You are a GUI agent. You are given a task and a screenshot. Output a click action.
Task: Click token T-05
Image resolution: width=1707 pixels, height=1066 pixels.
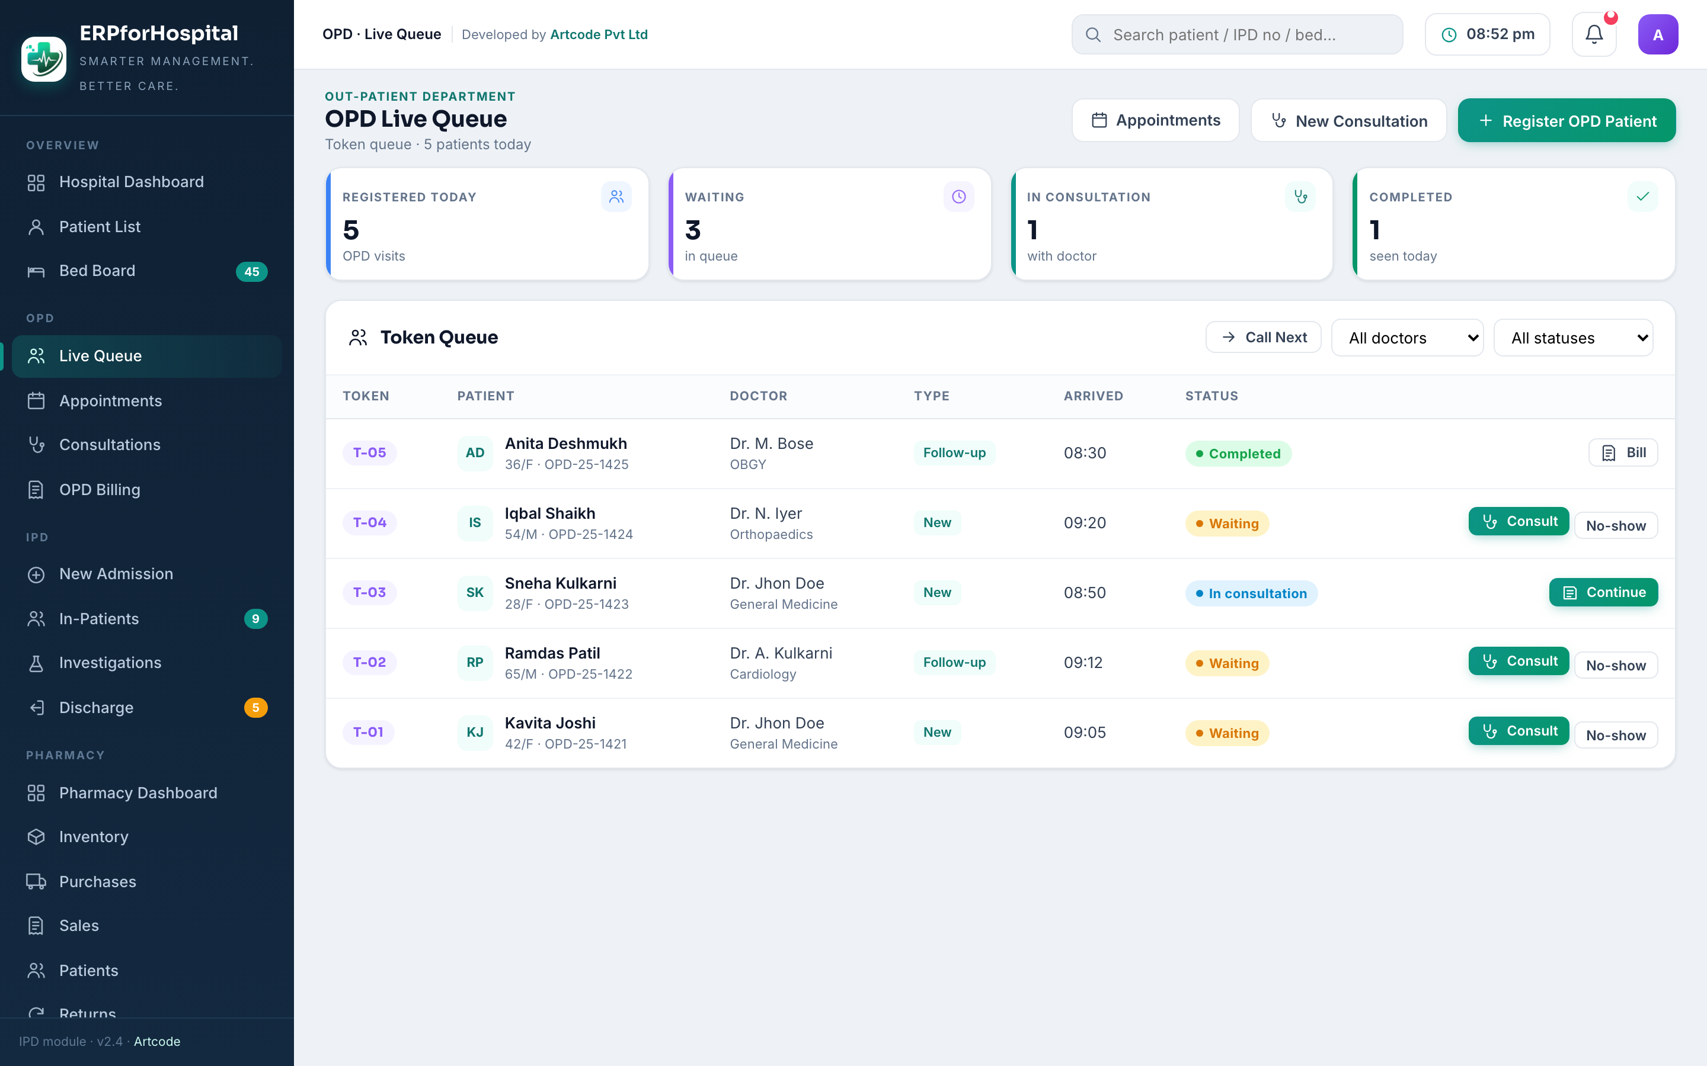click(x=370, y=452)
